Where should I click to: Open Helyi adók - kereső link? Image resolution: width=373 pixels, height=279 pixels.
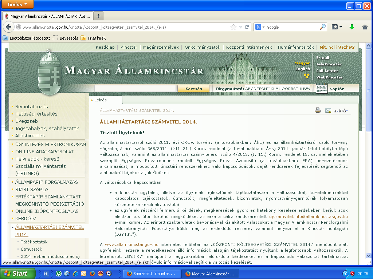(x=37, y=159)
